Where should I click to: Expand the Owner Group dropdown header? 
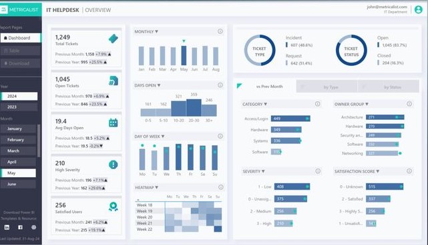click(x=351, y=104)
